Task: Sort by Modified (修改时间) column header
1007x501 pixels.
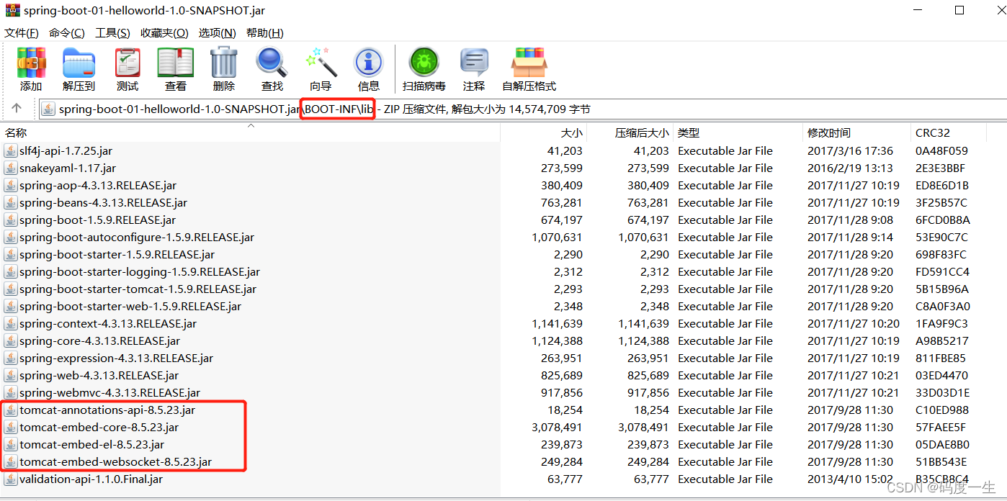Action: tap(829, 132)
